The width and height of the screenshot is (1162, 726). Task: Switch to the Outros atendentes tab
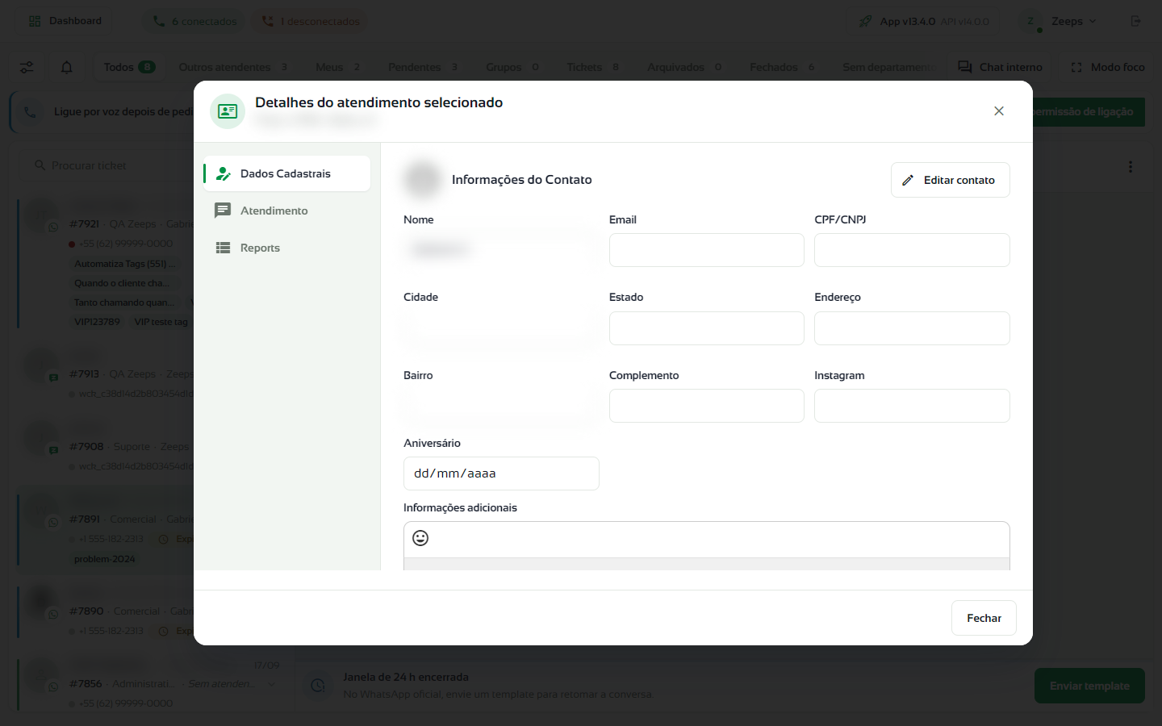(233, 67)
